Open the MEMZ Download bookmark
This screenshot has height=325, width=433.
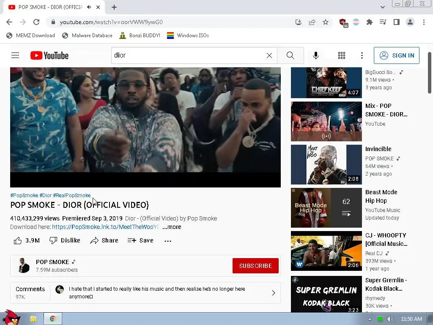[x=30, y=36]
